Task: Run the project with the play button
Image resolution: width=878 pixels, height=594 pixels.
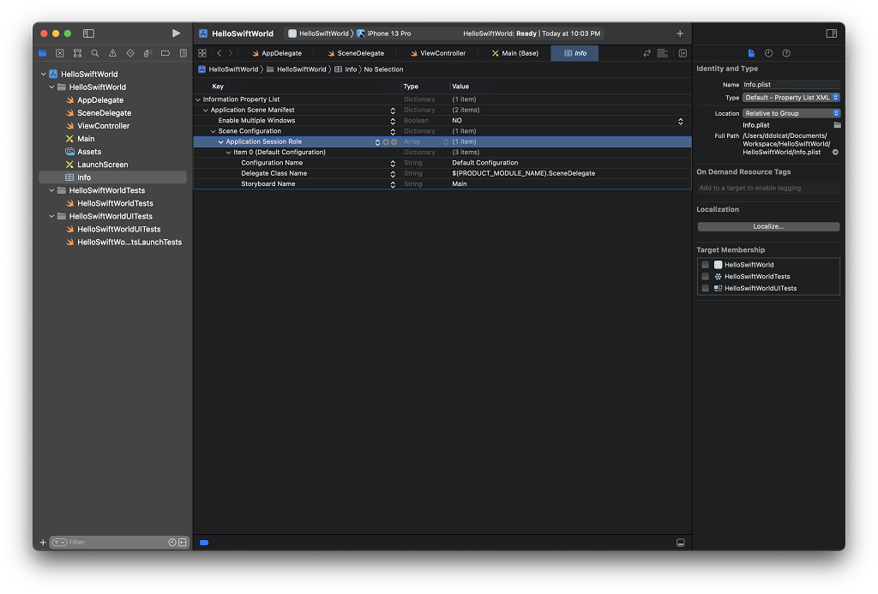Action: (176, 33)
